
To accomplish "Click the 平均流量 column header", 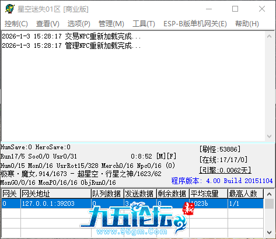I will (208, 194).
